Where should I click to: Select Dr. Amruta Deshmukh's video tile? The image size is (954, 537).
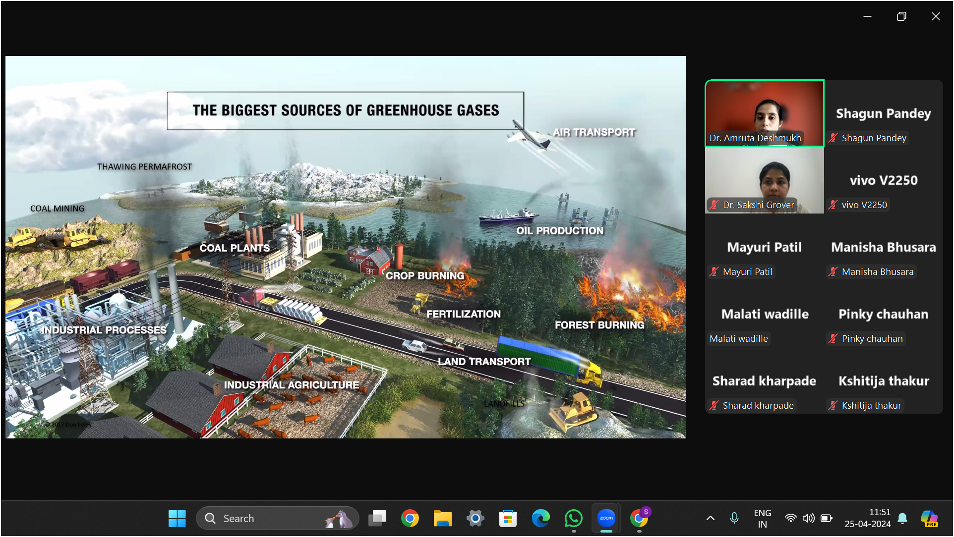point(765,113)
